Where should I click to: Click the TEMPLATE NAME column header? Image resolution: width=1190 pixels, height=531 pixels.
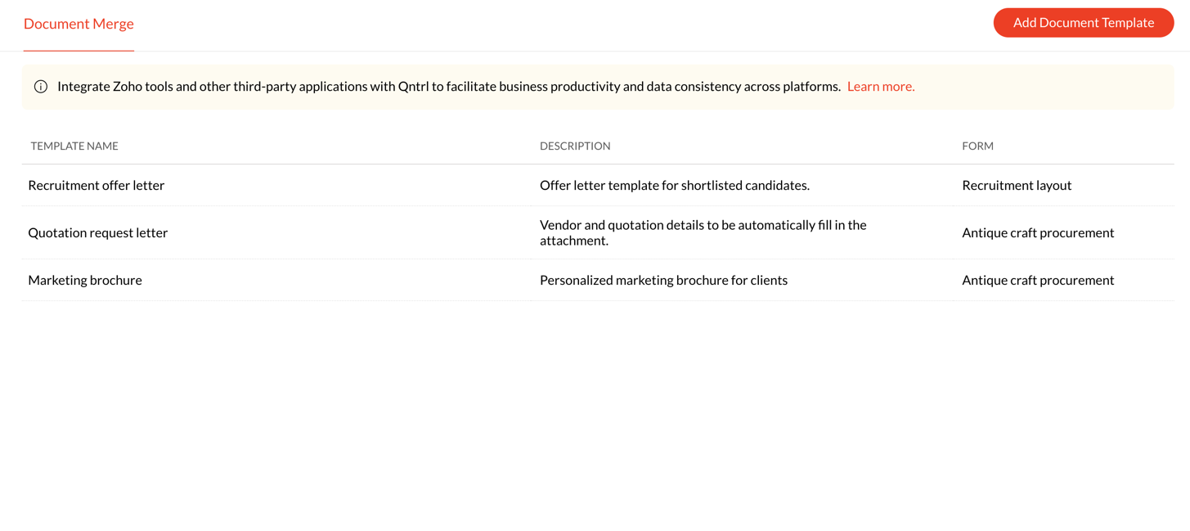coord(74,146)
